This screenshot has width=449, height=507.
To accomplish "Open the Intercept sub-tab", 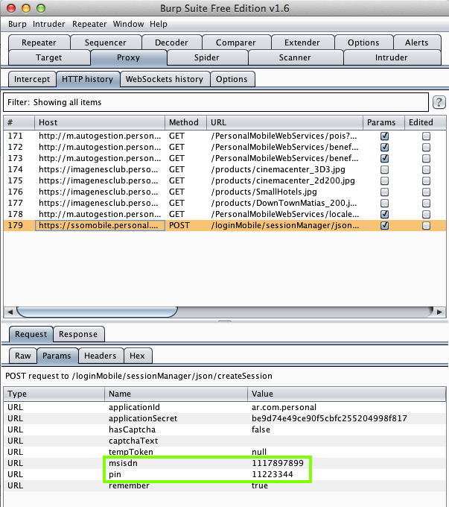I will coord(32,79).
